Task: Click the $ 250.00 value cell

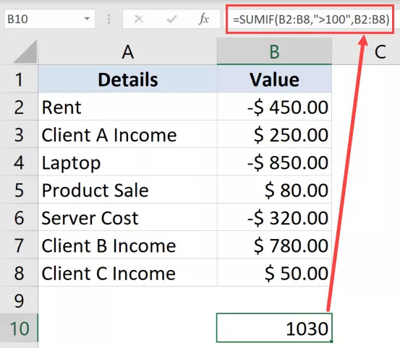Action: click(x=274, y=134)
